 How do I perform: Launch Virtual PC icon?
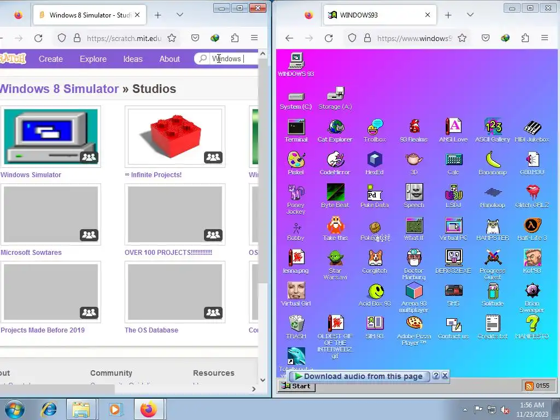[453, 229]
